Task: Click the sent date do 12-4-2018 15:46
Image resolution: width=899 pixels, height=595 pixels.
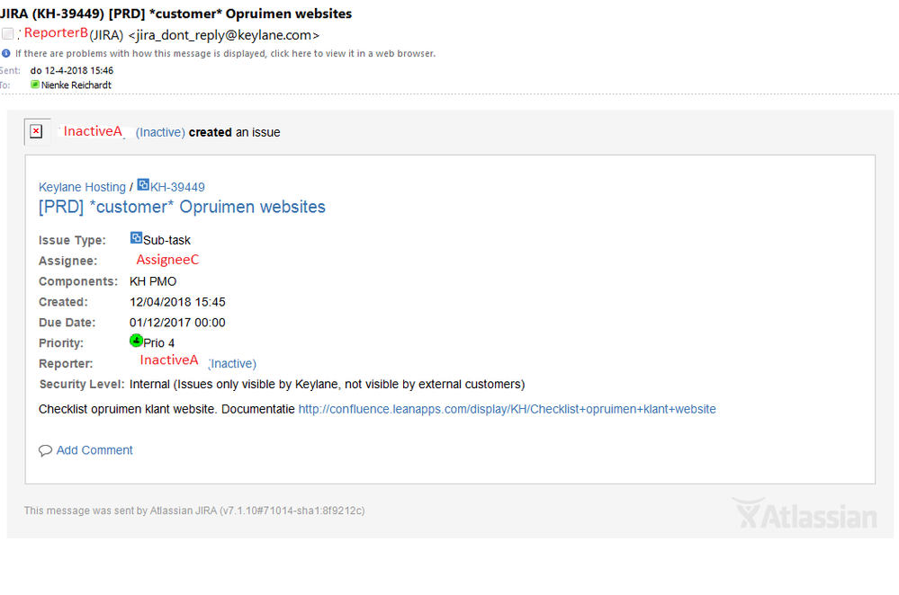Action: coord(72,70)
